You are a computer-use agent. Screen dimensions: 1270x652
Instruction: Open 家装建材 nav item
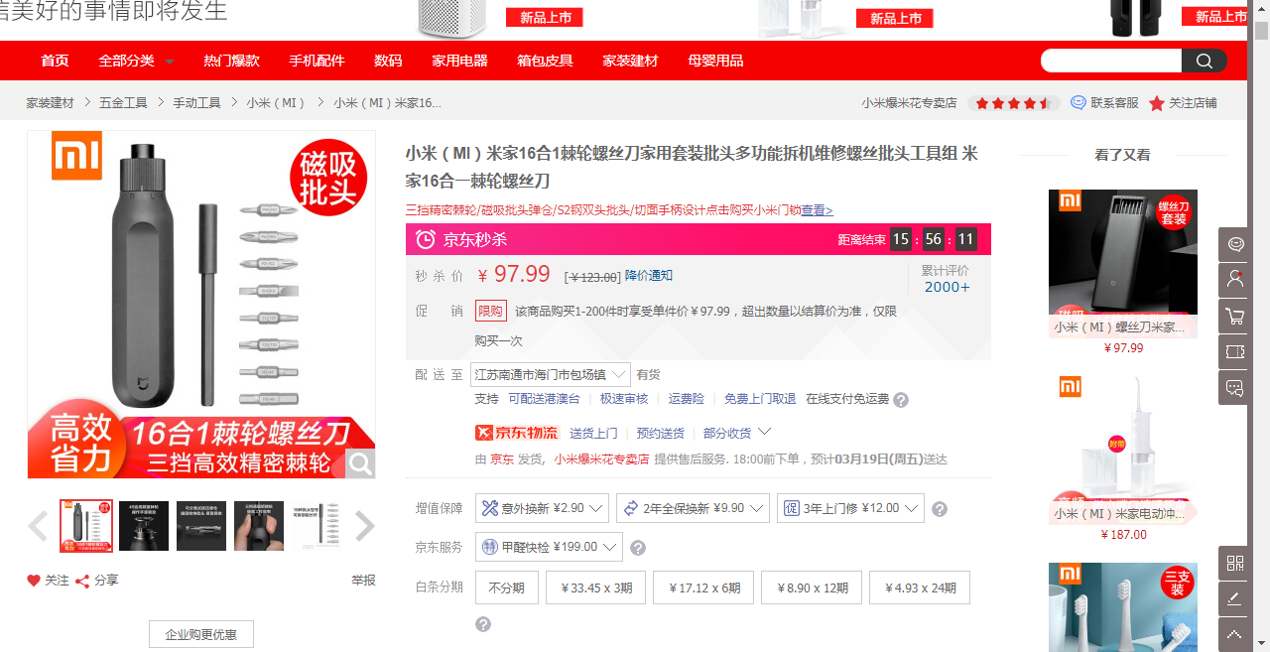point(630,61)
